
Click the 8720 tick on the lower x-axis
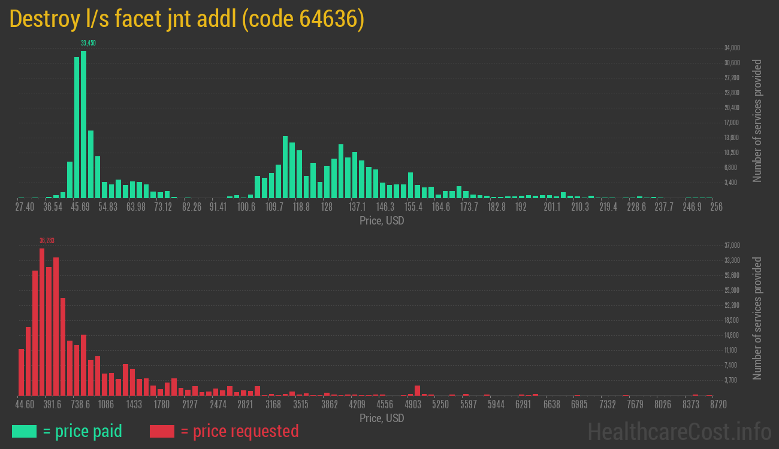(x=718, y=405)
